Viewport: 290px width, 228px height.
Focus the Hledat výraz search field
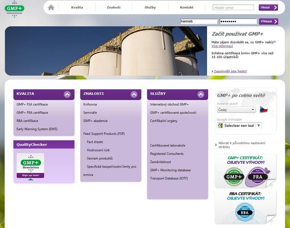pyautogui.click(x=233, y=8)
